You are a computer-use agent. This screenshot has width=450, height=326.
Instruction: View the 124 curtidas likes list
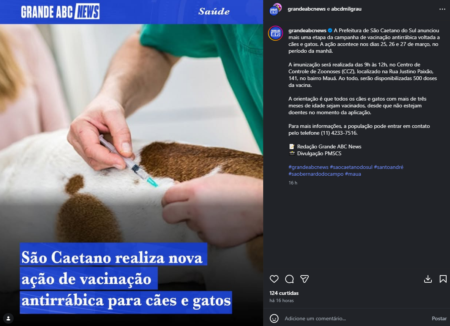284,293
